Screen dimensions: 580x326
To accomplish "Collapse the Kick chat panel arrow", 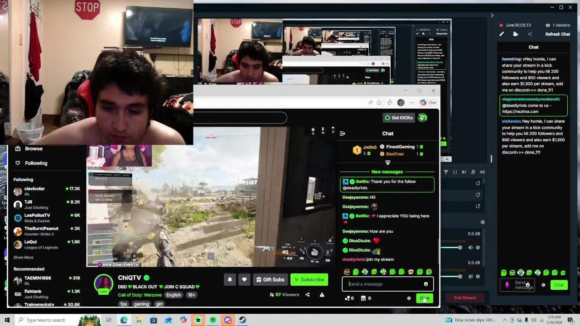I will 342,134.
